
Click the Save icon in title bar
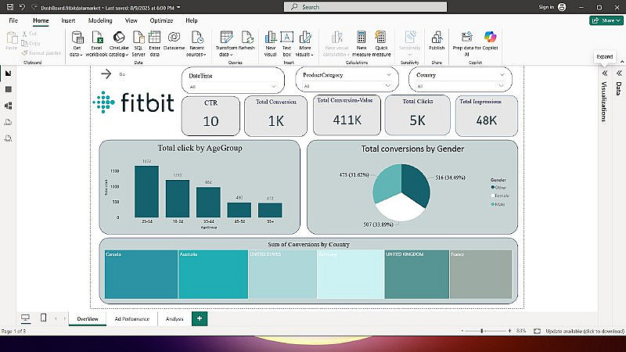tap(10, 7)
